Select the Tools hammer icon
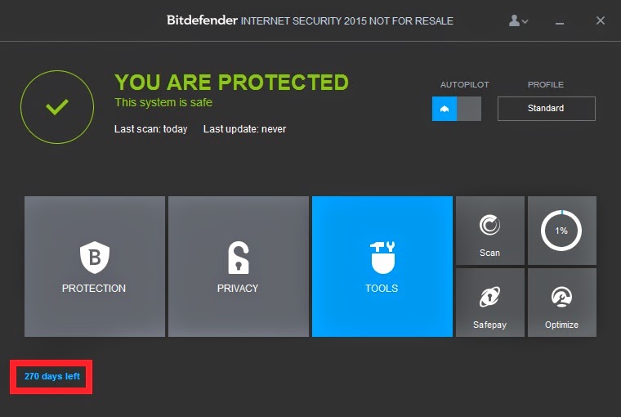Viewport: 621px width, 417px height. (382, 258)
